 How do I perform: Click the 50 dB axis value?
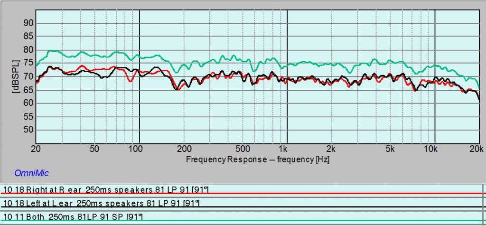[x=27, y=130]
